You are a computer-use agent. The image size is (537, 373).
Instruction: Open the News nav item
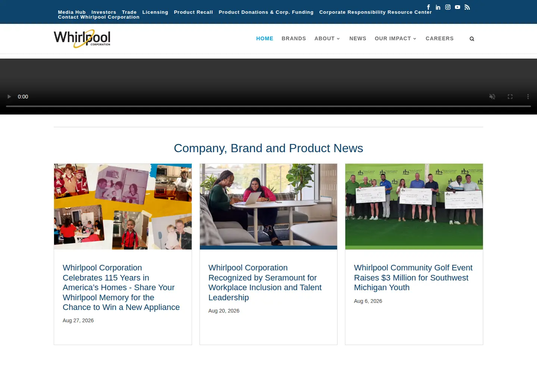pyautogui.click(x=358, y=38)
